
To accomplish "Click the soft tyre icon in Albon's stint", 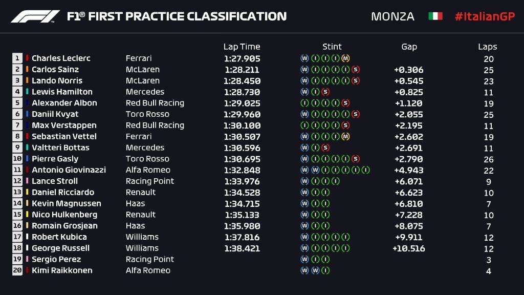I will [345, 103].
